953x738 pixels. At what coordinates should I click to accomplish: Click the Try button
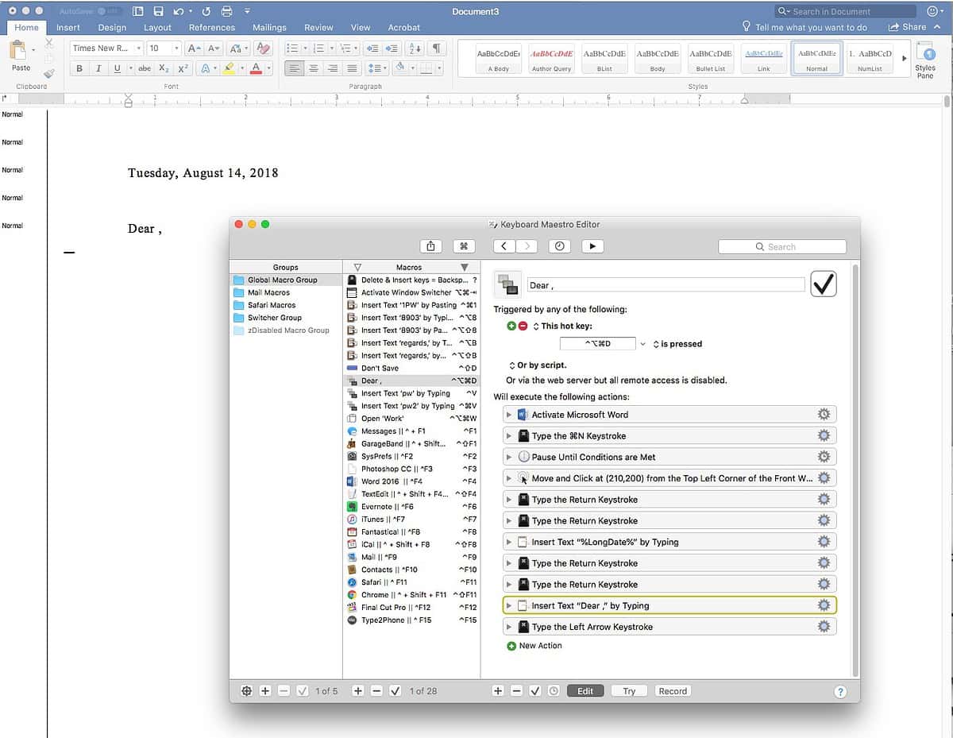[629, 691]
